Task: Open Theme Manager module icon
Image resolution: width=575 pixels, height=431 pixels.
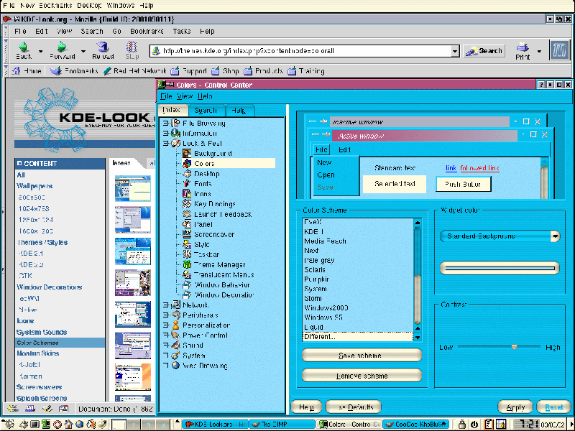Action: tap(187, 264)
